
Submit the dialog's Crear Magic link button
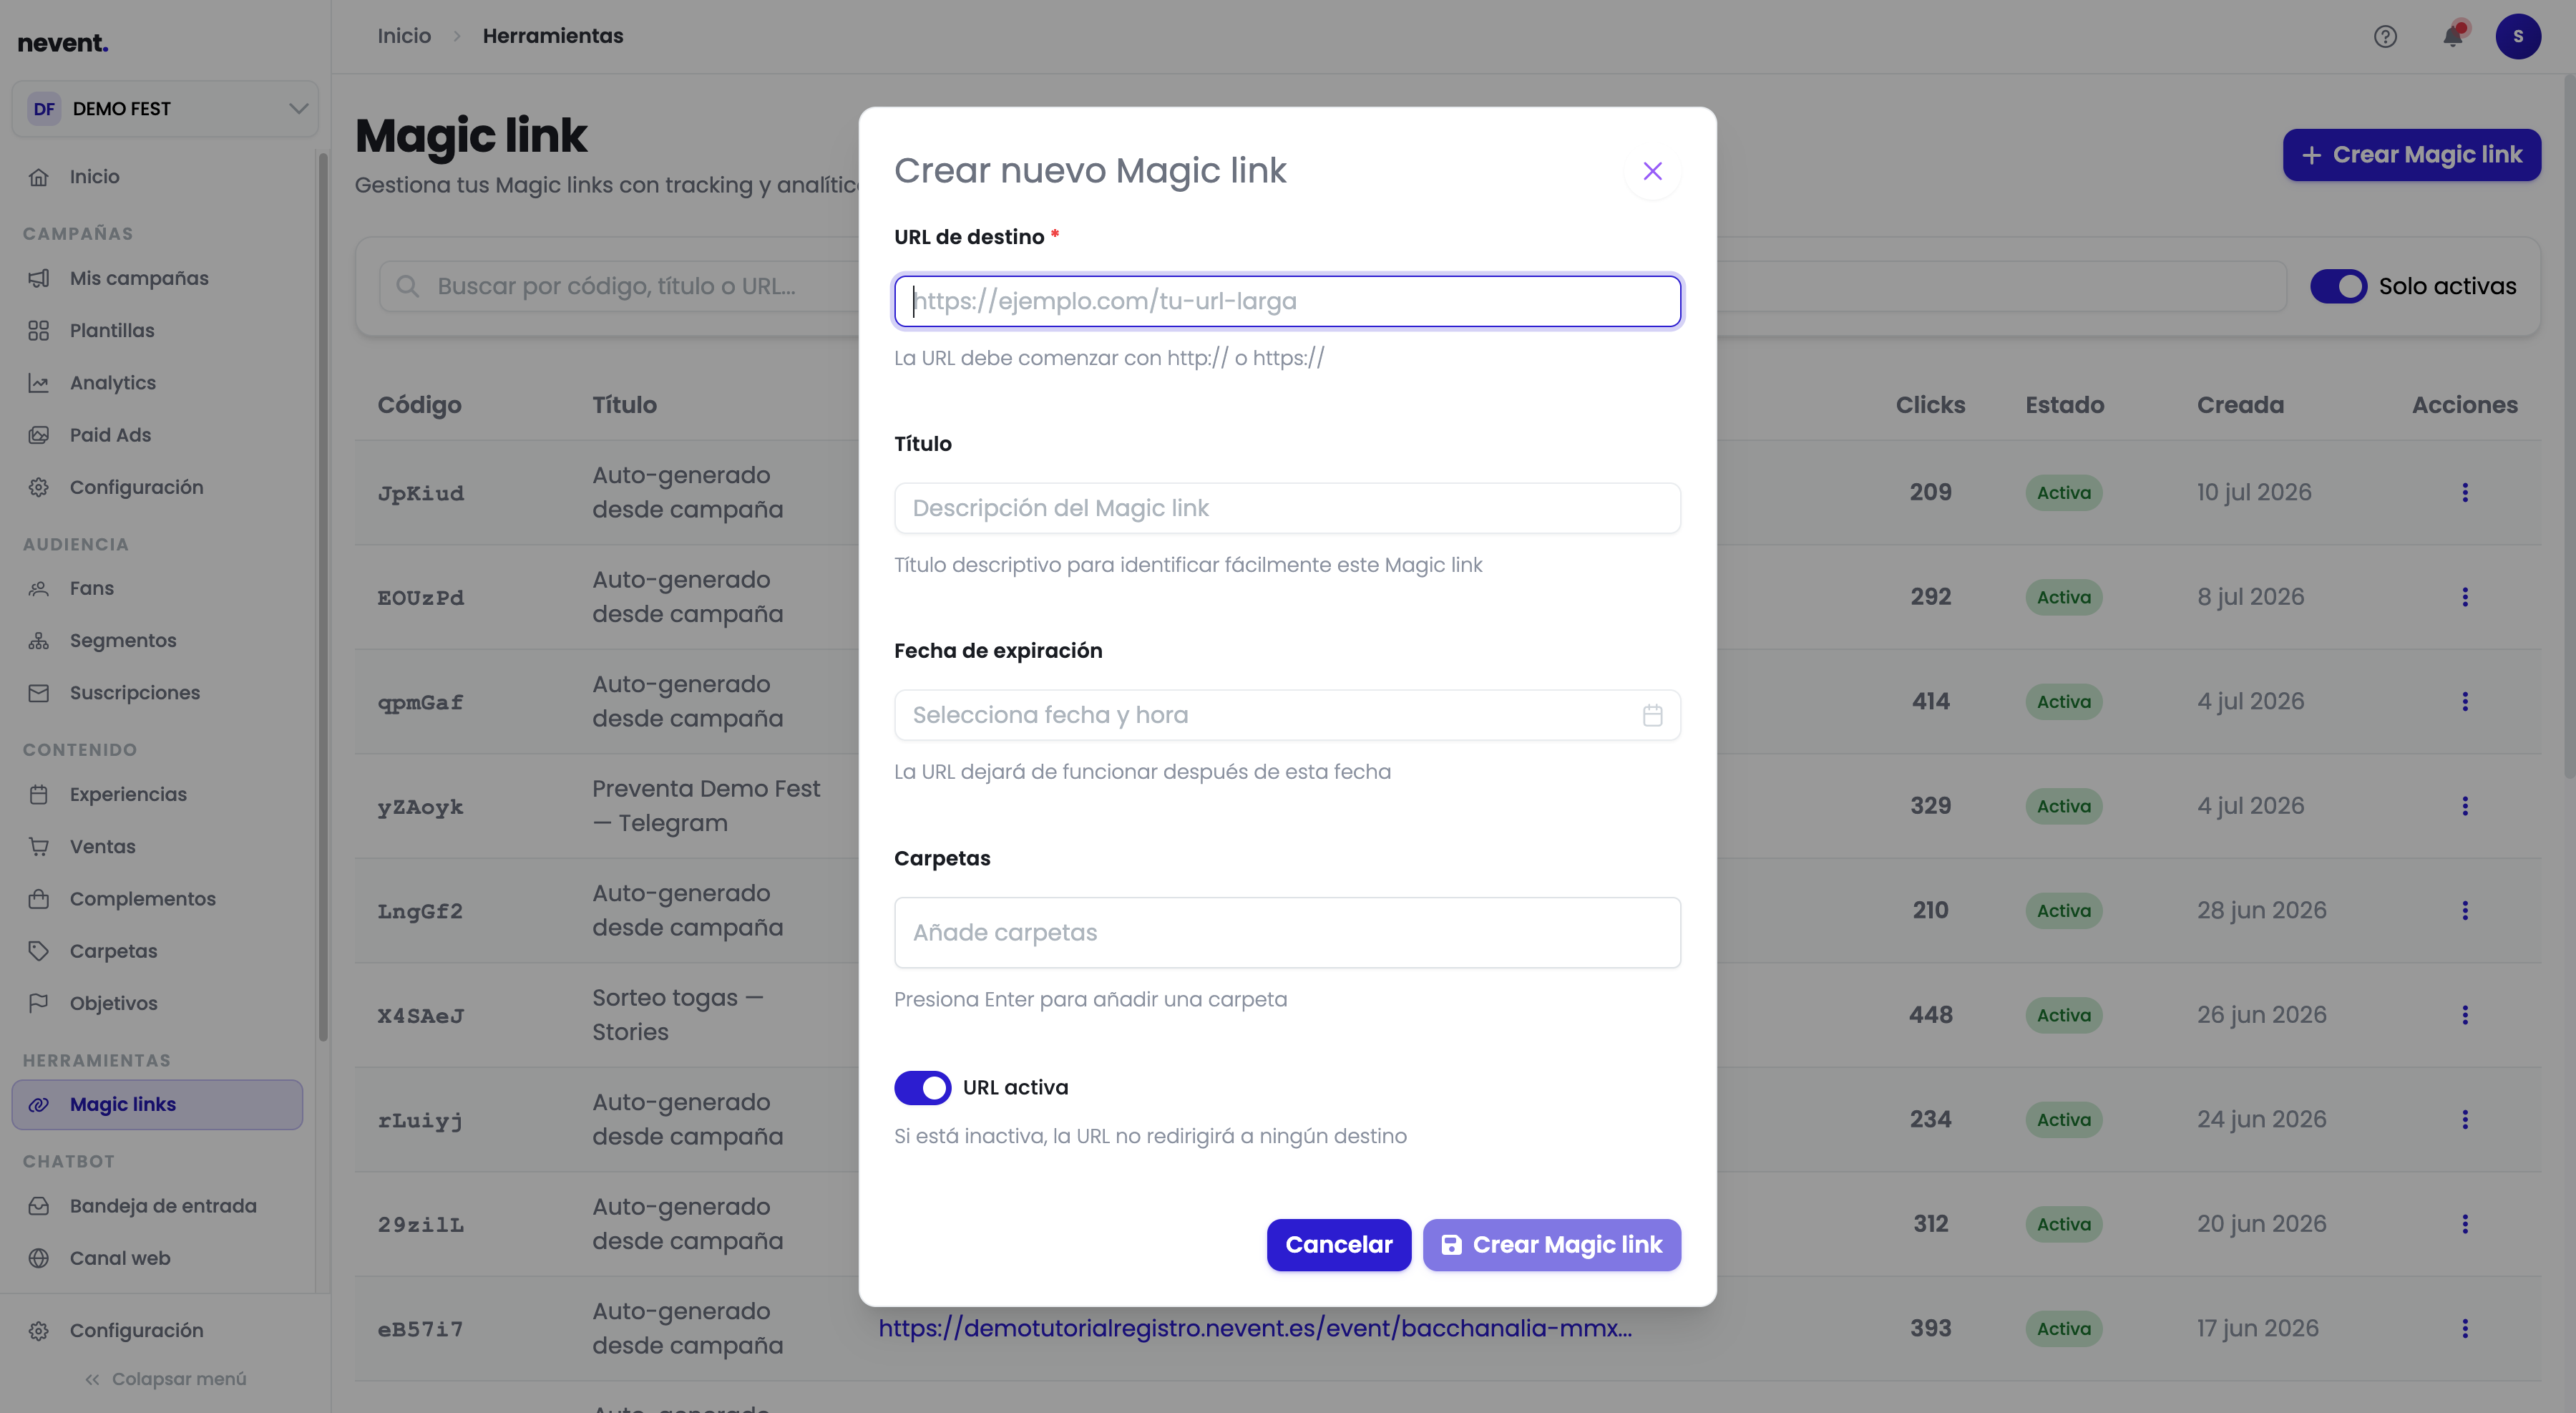pyautogui.click(x=1551, y=1244)
